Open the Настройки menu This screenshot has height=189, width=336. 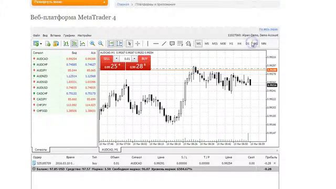(85, 36)
